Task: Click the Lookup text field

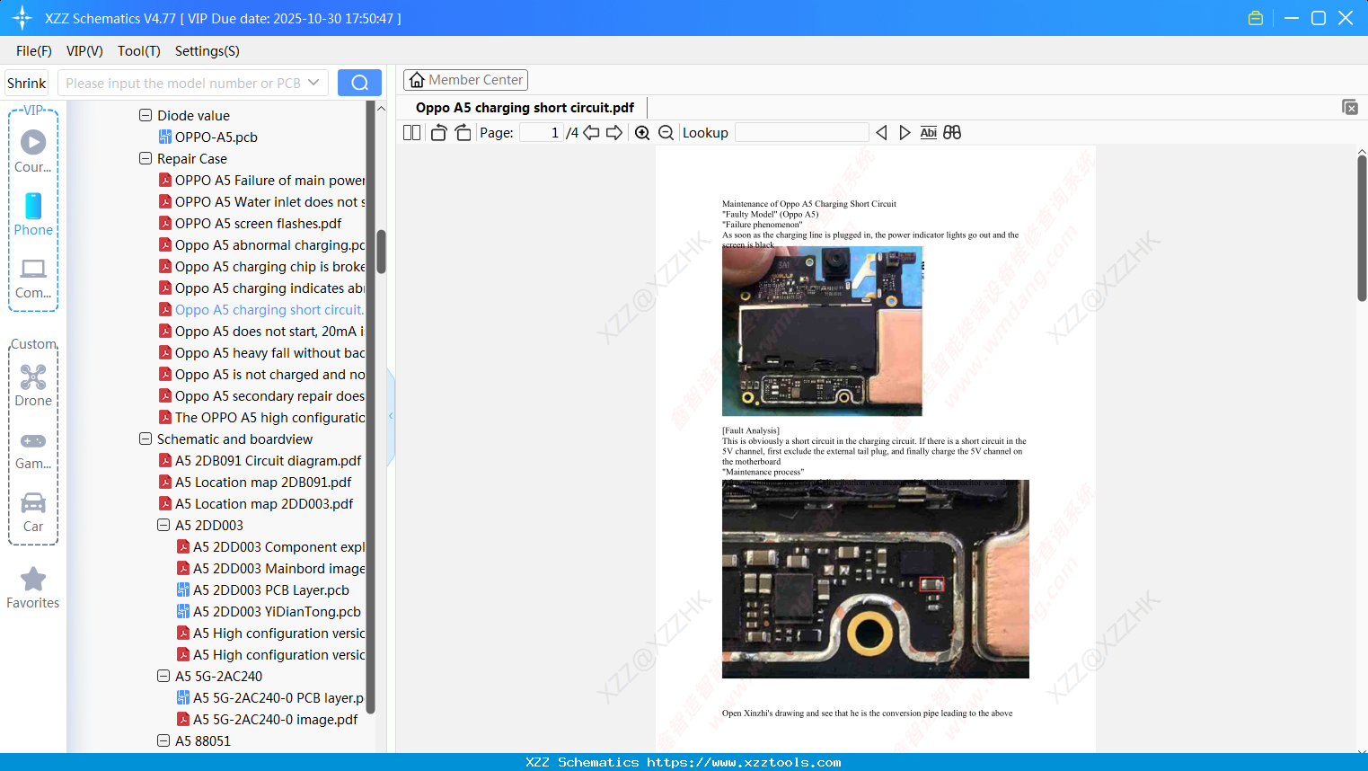Action: click(801, 133)
